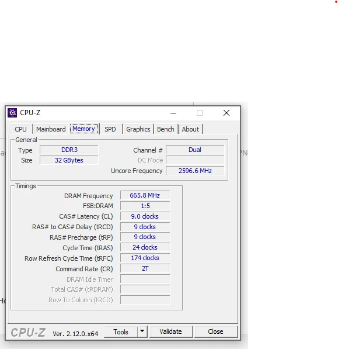Click the Channel # label

148,150
